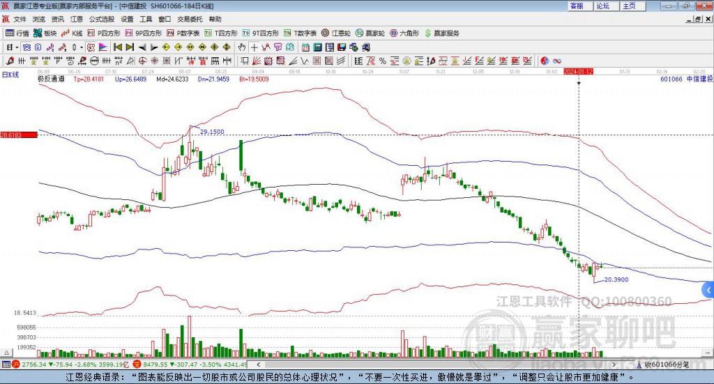
Task: Click the 601066 中信建投 stock label
Action: click(x=686, y=79)
